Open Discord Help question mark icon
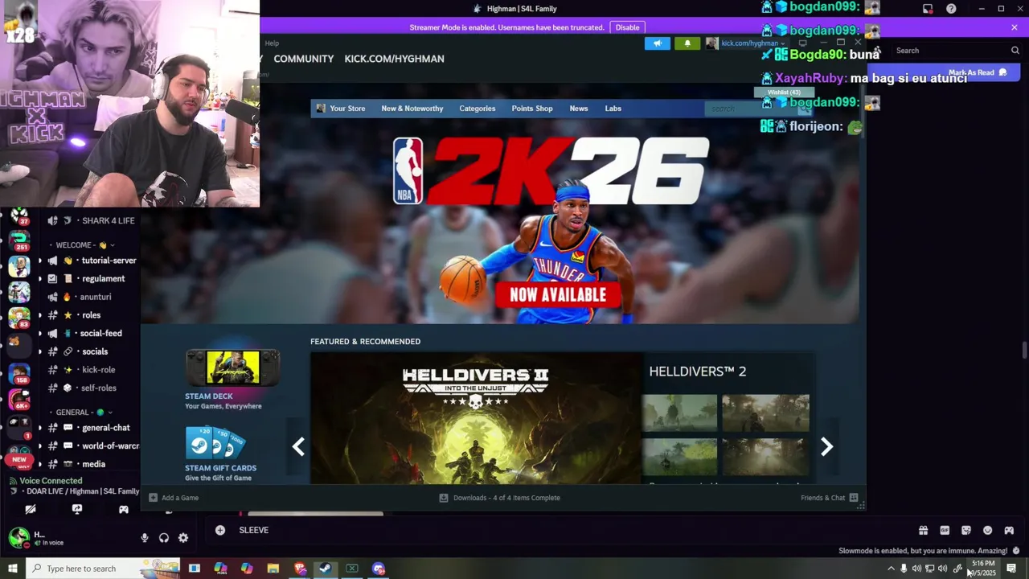The image size is (1029, 579). click(951, 9)
